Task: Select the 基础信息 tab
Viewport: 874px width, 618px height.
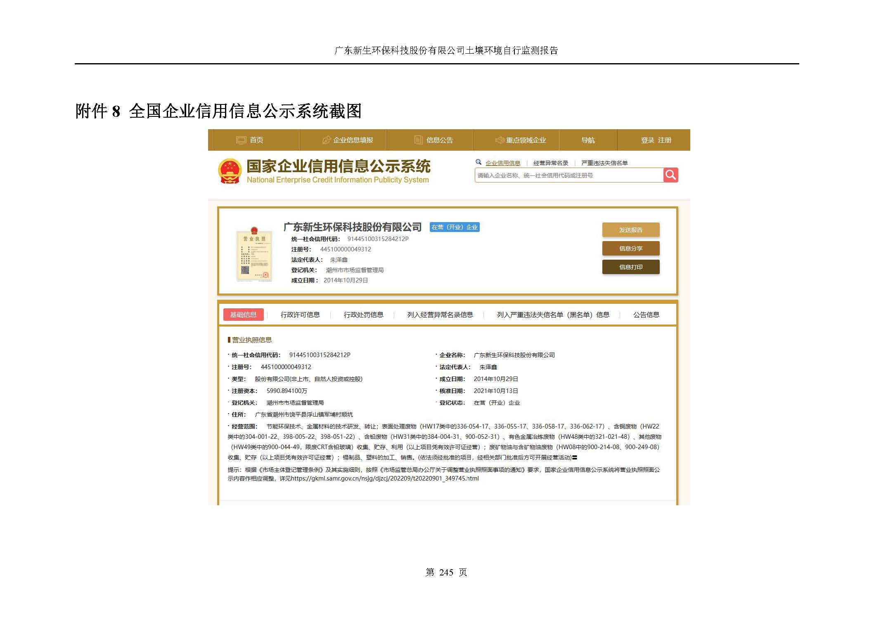Action: [x=243, y=315]
